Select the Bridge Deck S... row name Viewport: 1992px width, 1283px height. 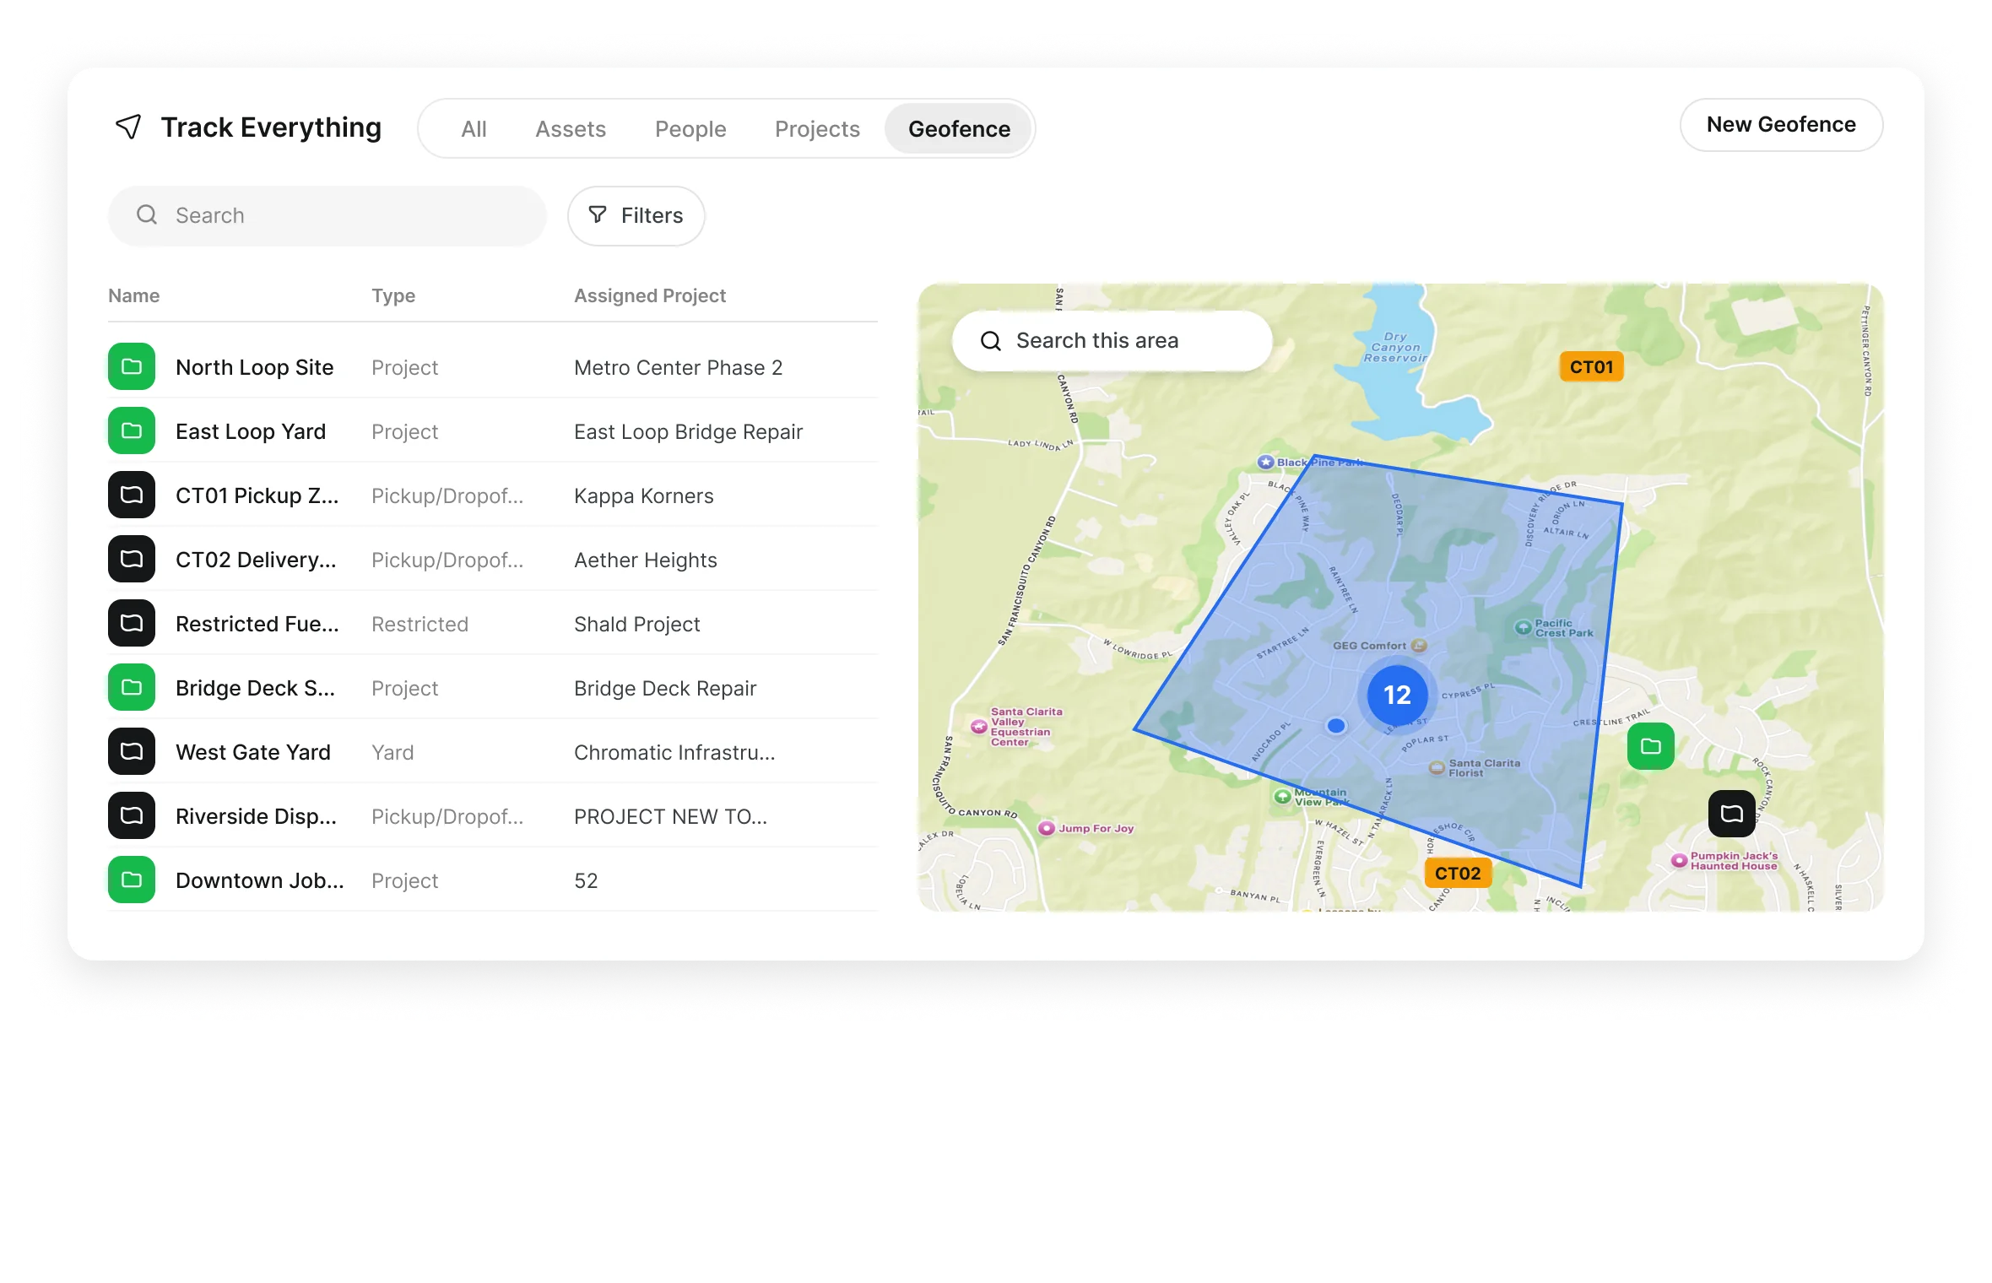tap(255, 688)
